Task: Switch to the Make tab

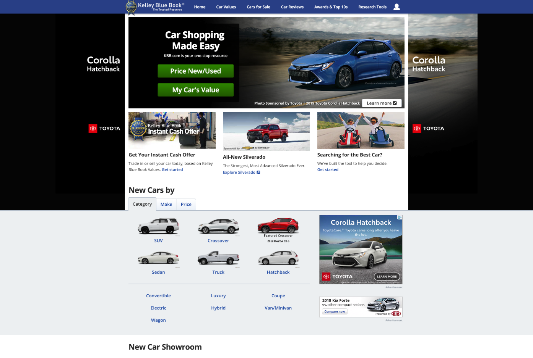Action: (166, 205)
